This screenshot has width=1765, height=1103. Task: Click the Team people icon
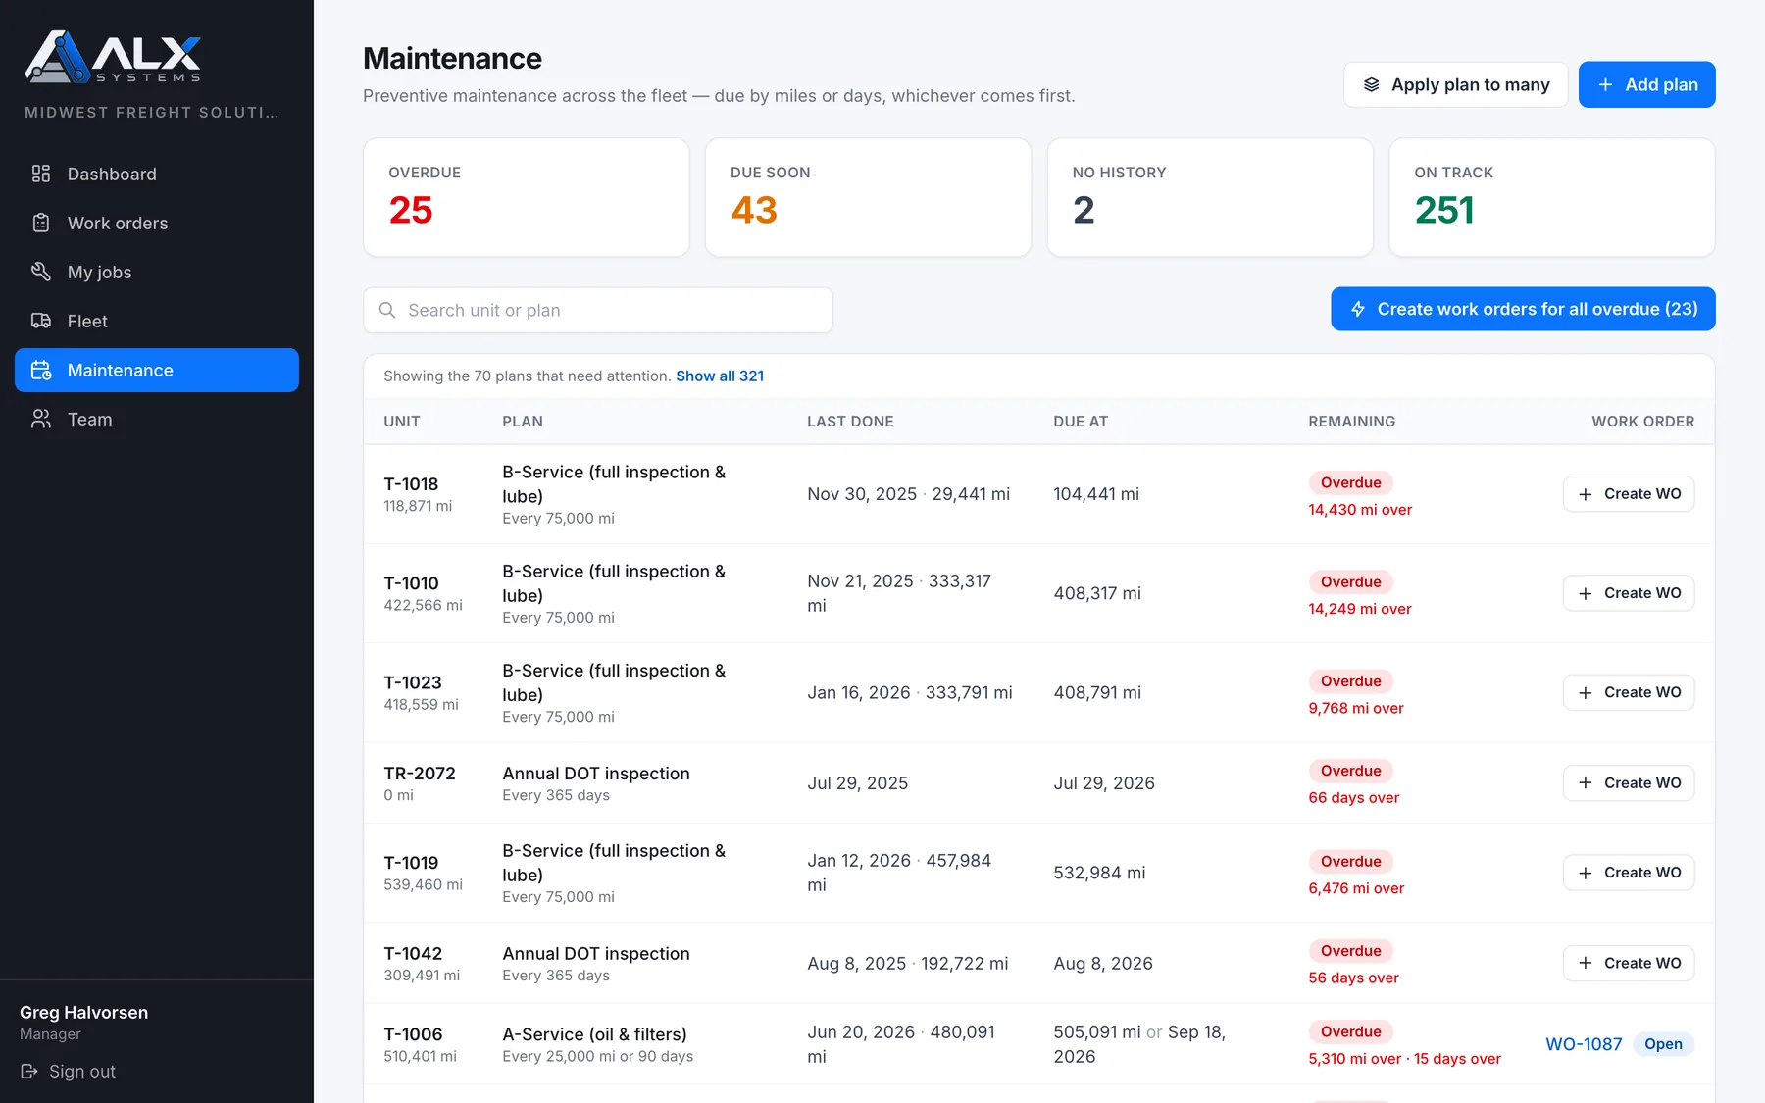click(x=41, y=419)
